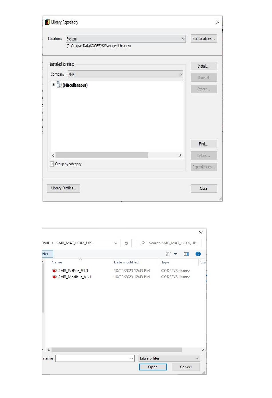Select the (Miscellaneous) tree label

(75, 85)
